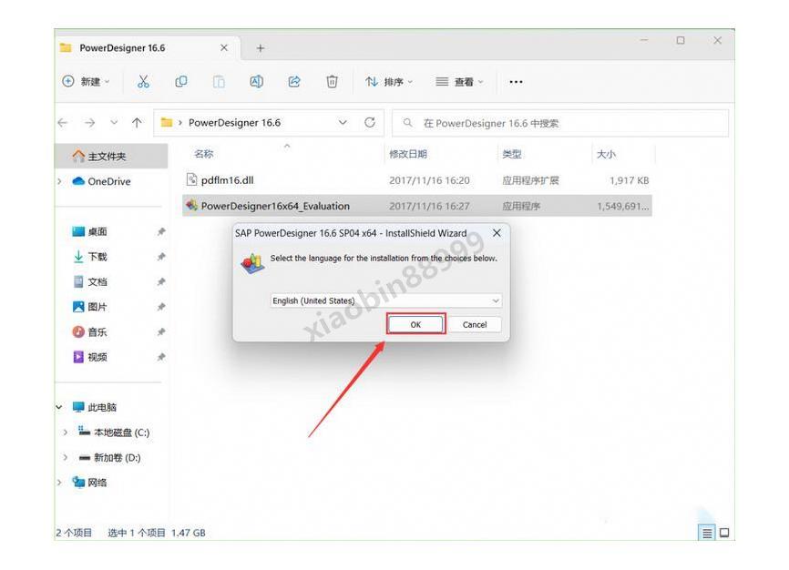Unpin 桌面 using its pin icon
The height and width of the screenshot is (570, 789).
(x=161, y=232)
